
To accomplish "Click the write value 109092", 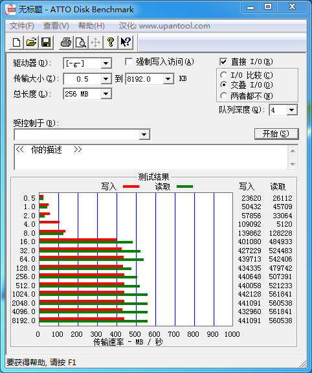I will (x=249, y=224).
